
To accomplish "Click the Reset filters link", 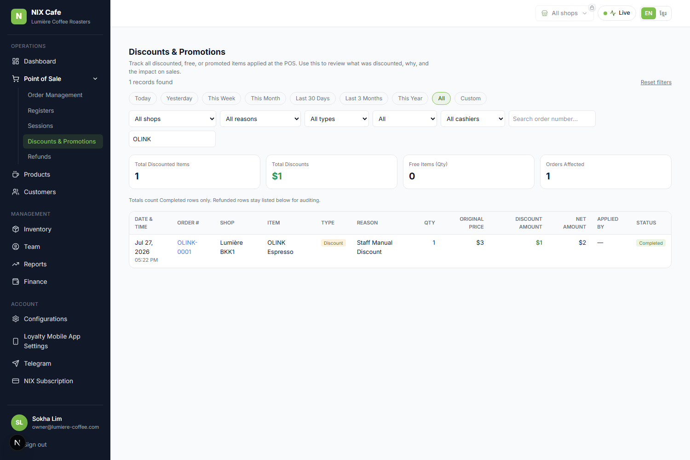I will pos(656,82).
